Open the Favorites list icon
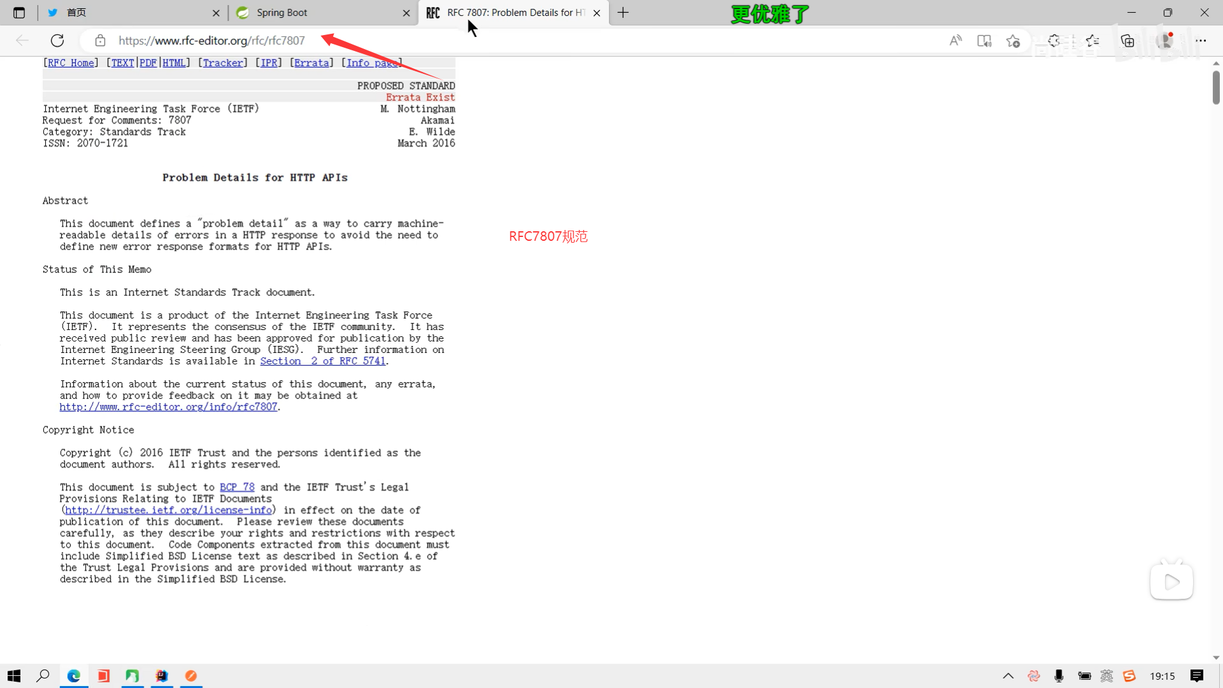The image size is (1223, 688). (x=1093, y=41)
